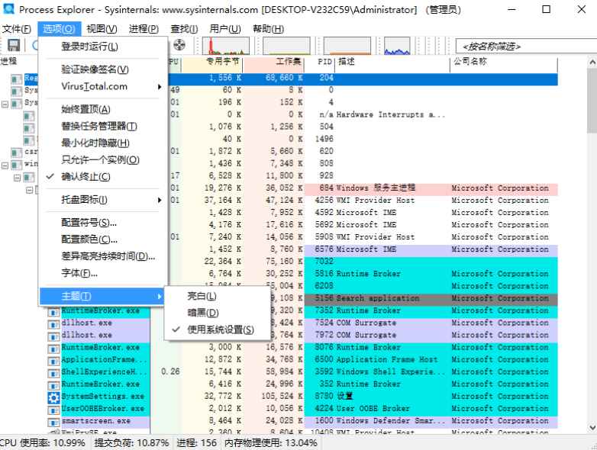The height and width of the screenshot is (450, 597).
Task: Collapse the second Sys tree node with minus box
Action: (5, 104)
